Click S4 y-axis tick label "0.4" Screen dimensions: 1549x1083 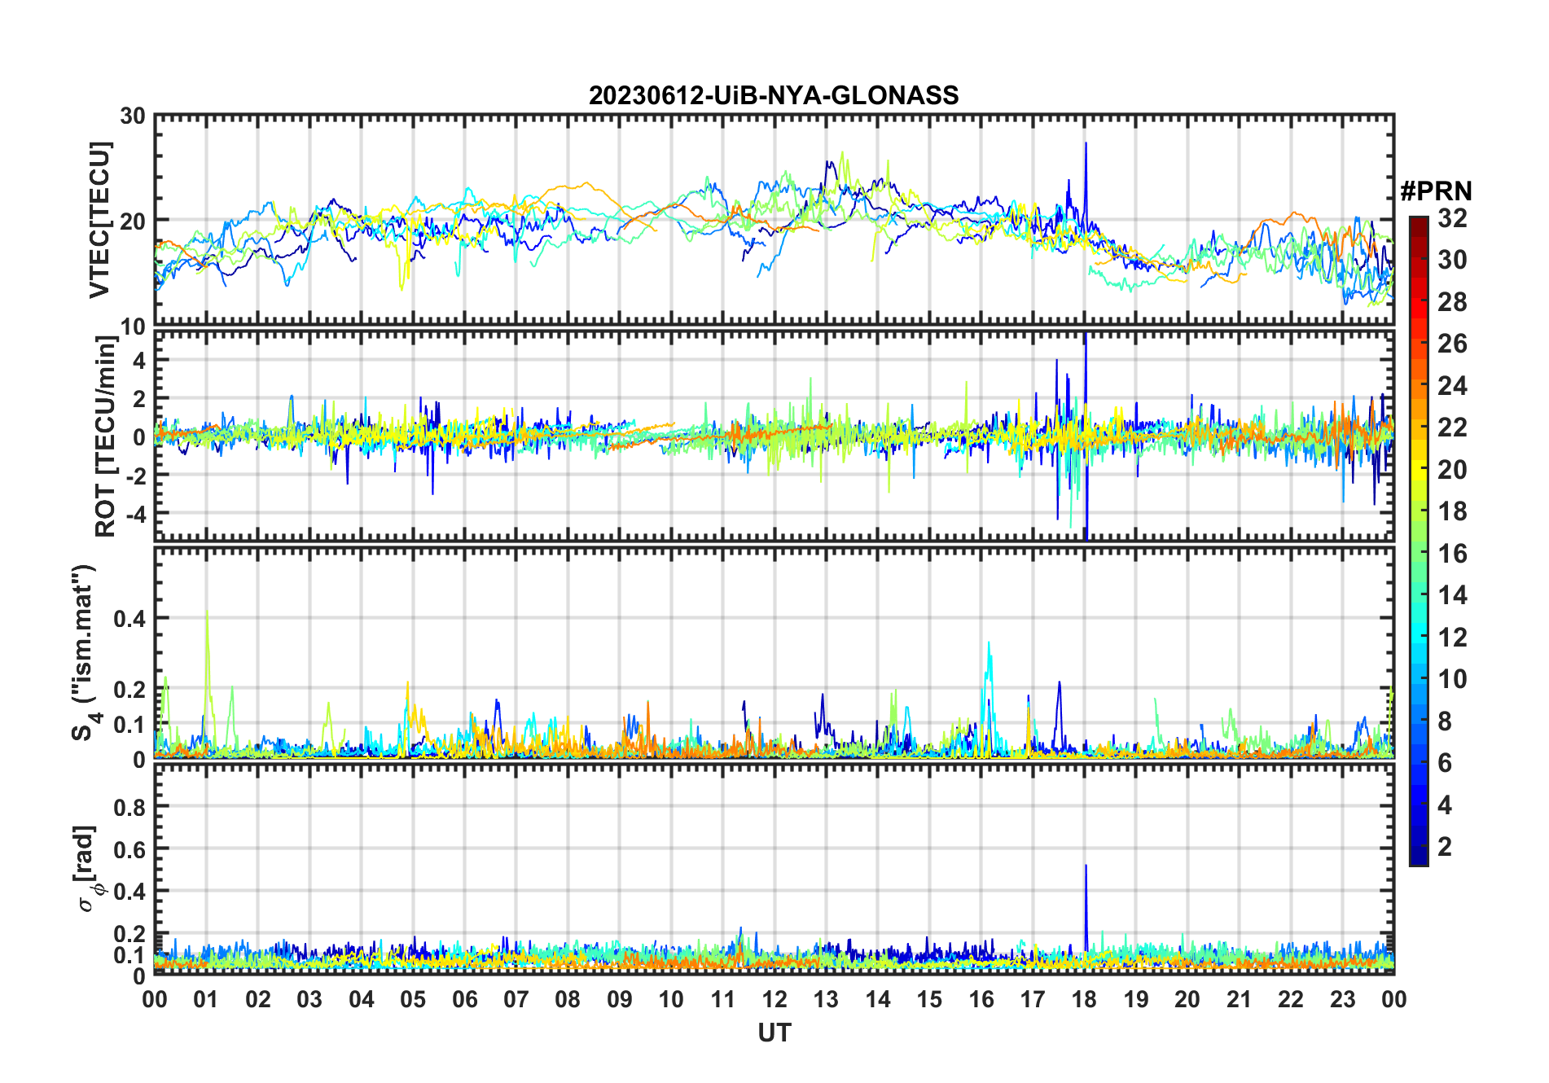[130, 619]
